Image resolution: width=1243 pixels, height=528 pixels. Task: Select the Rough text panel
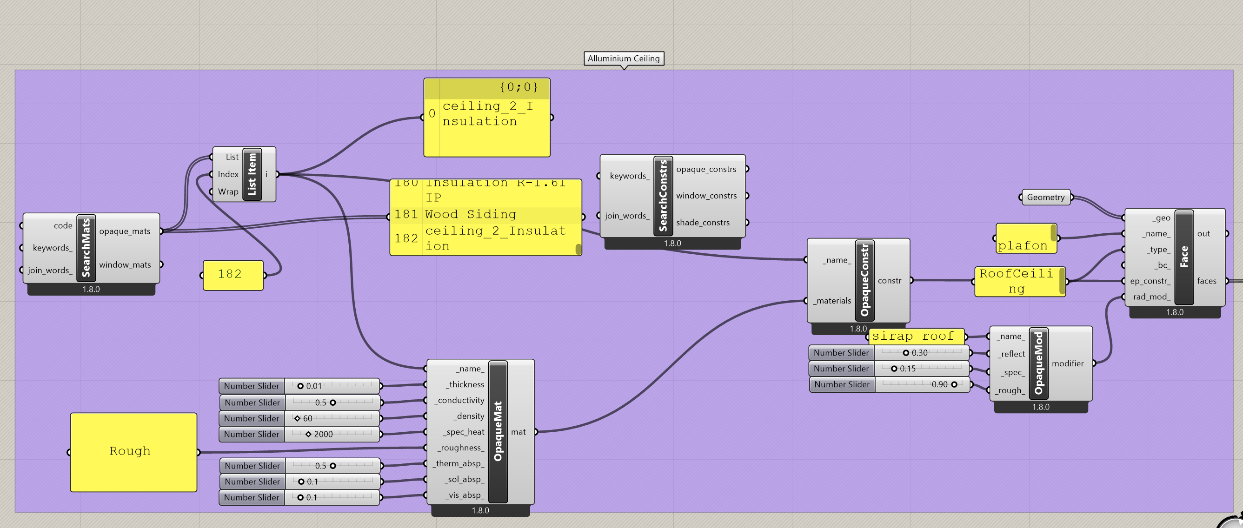pos(133,452)
